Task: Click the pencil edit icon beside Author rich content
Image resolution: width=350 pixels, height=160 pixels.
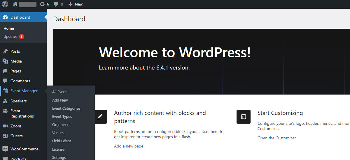Action: (x=100, y=117)
